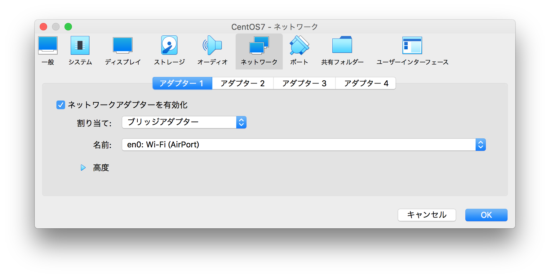Uncheck ネットワークアダプターを有効化 checkbox
This screenshot has width=550, height=278.
coord(61,105)
